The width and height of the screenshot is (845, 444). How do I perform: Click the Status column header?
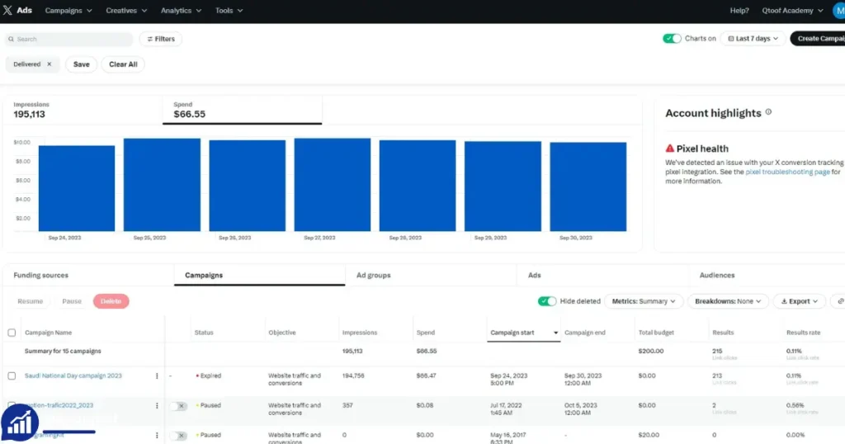(204, 333)
